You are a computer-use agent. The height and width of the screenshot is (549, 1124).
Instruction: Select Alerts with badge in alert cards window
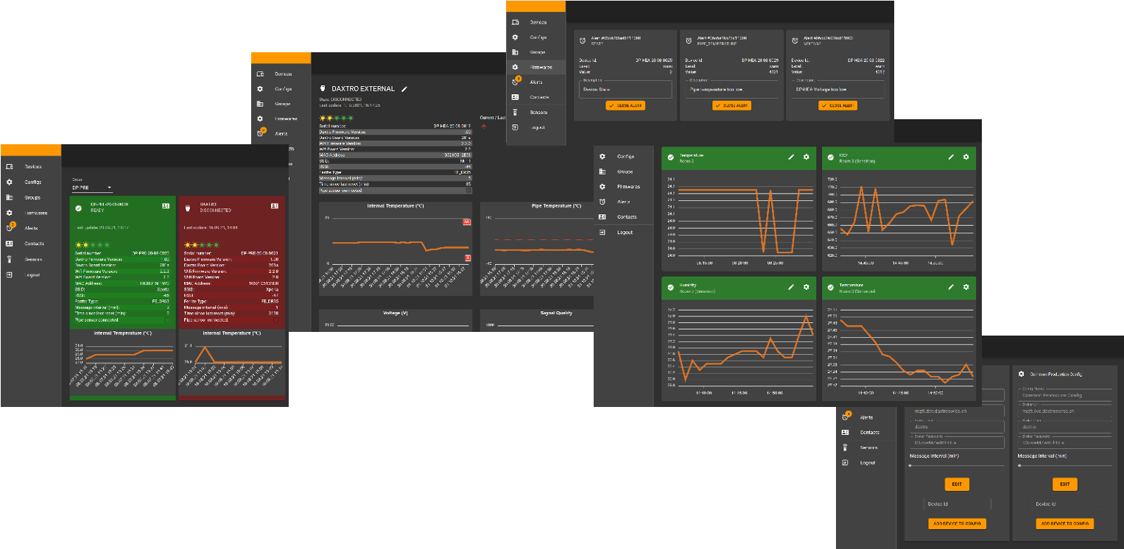[x=535, y=82]
